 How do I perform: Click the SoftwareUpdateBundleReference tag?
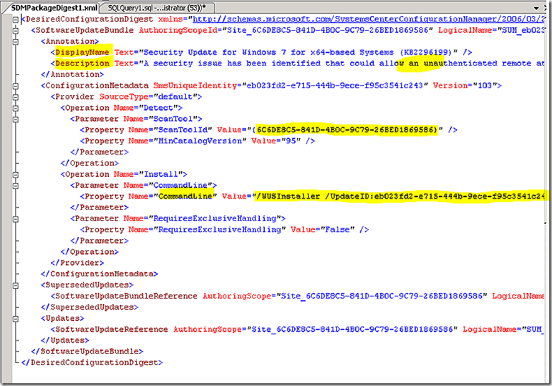126,296
